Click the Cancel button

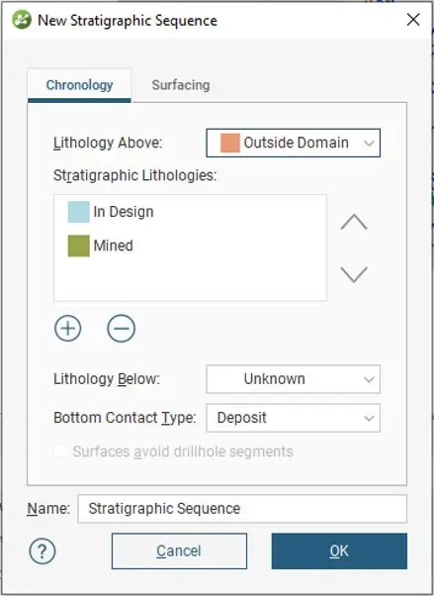point(179,550)
